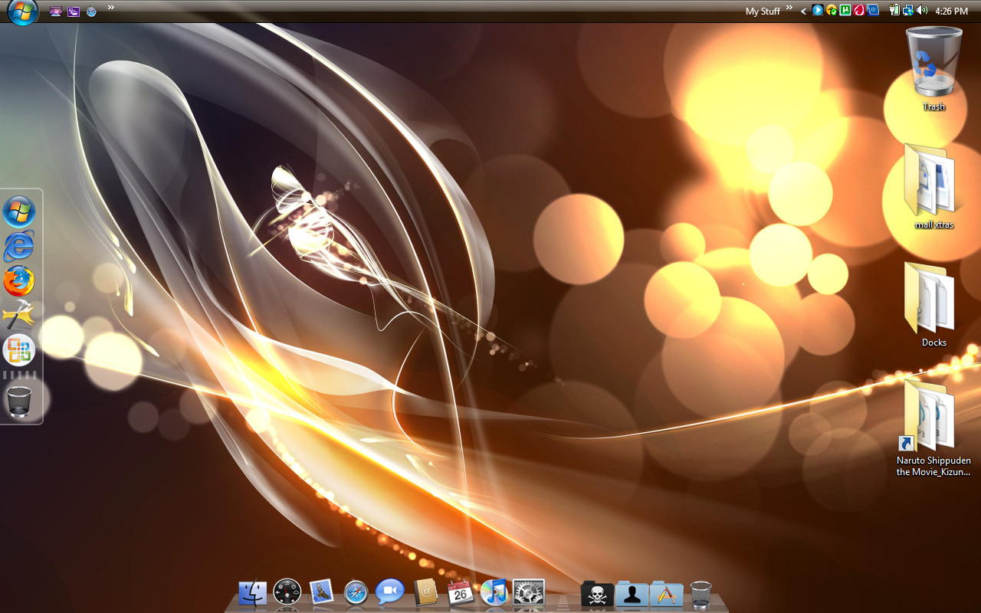The image size is (981, 613).
Task: Select the mail xtras folder
Action: [933, 186]
